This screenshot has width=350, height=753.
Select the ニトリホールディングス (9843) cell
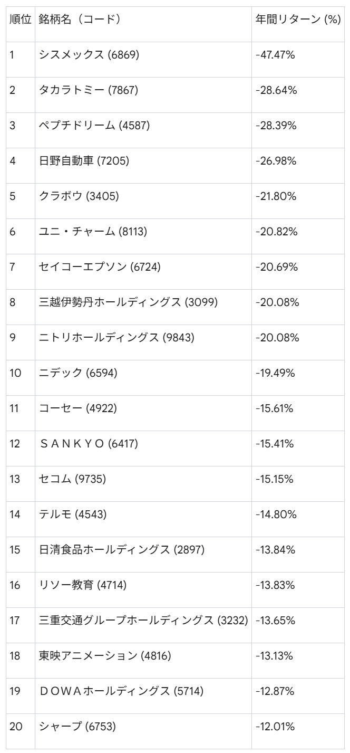coord(116,337)
